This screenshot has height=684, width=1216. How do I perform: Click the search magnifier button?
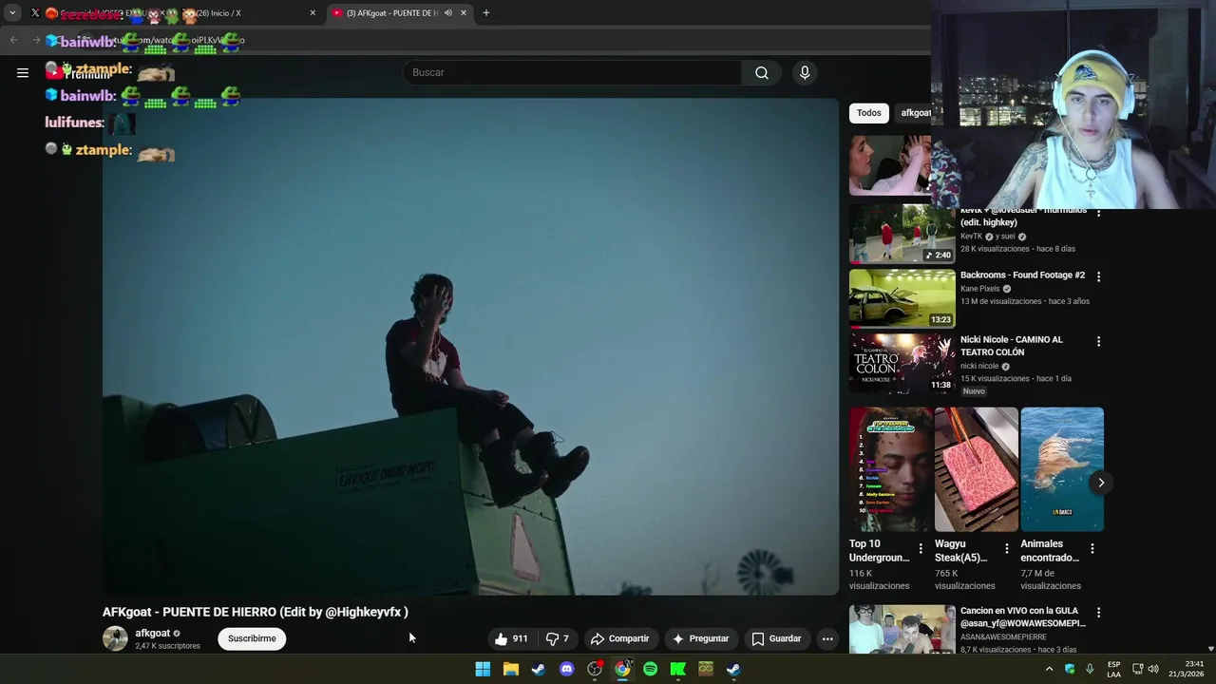(x=762, y=72)
